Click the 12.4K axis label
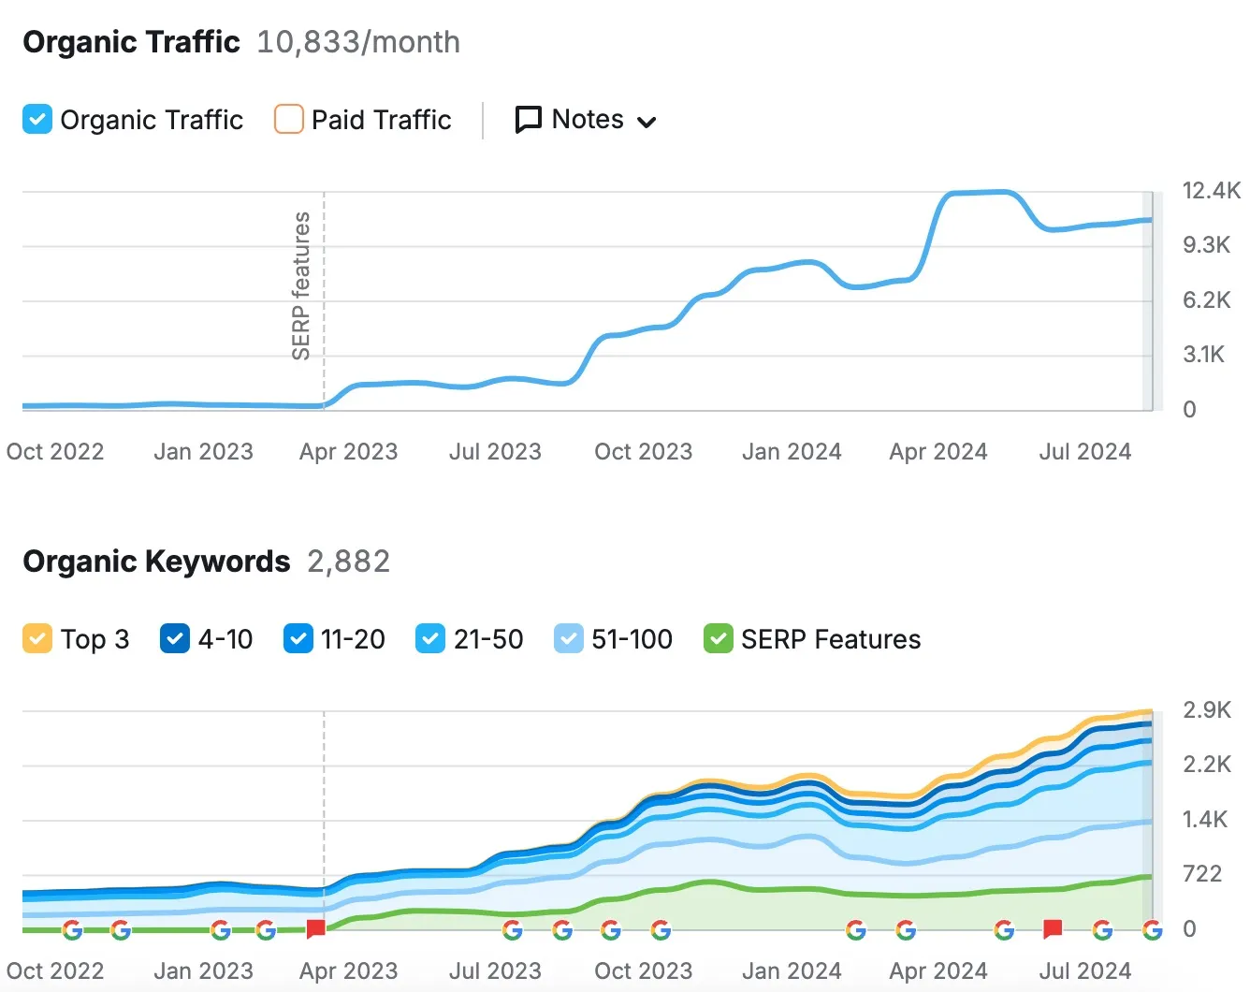1250x992 pixels. click(1212, 191)
